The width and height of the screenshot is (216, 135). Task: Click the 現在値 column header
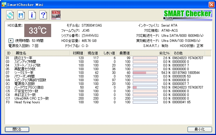93,53
